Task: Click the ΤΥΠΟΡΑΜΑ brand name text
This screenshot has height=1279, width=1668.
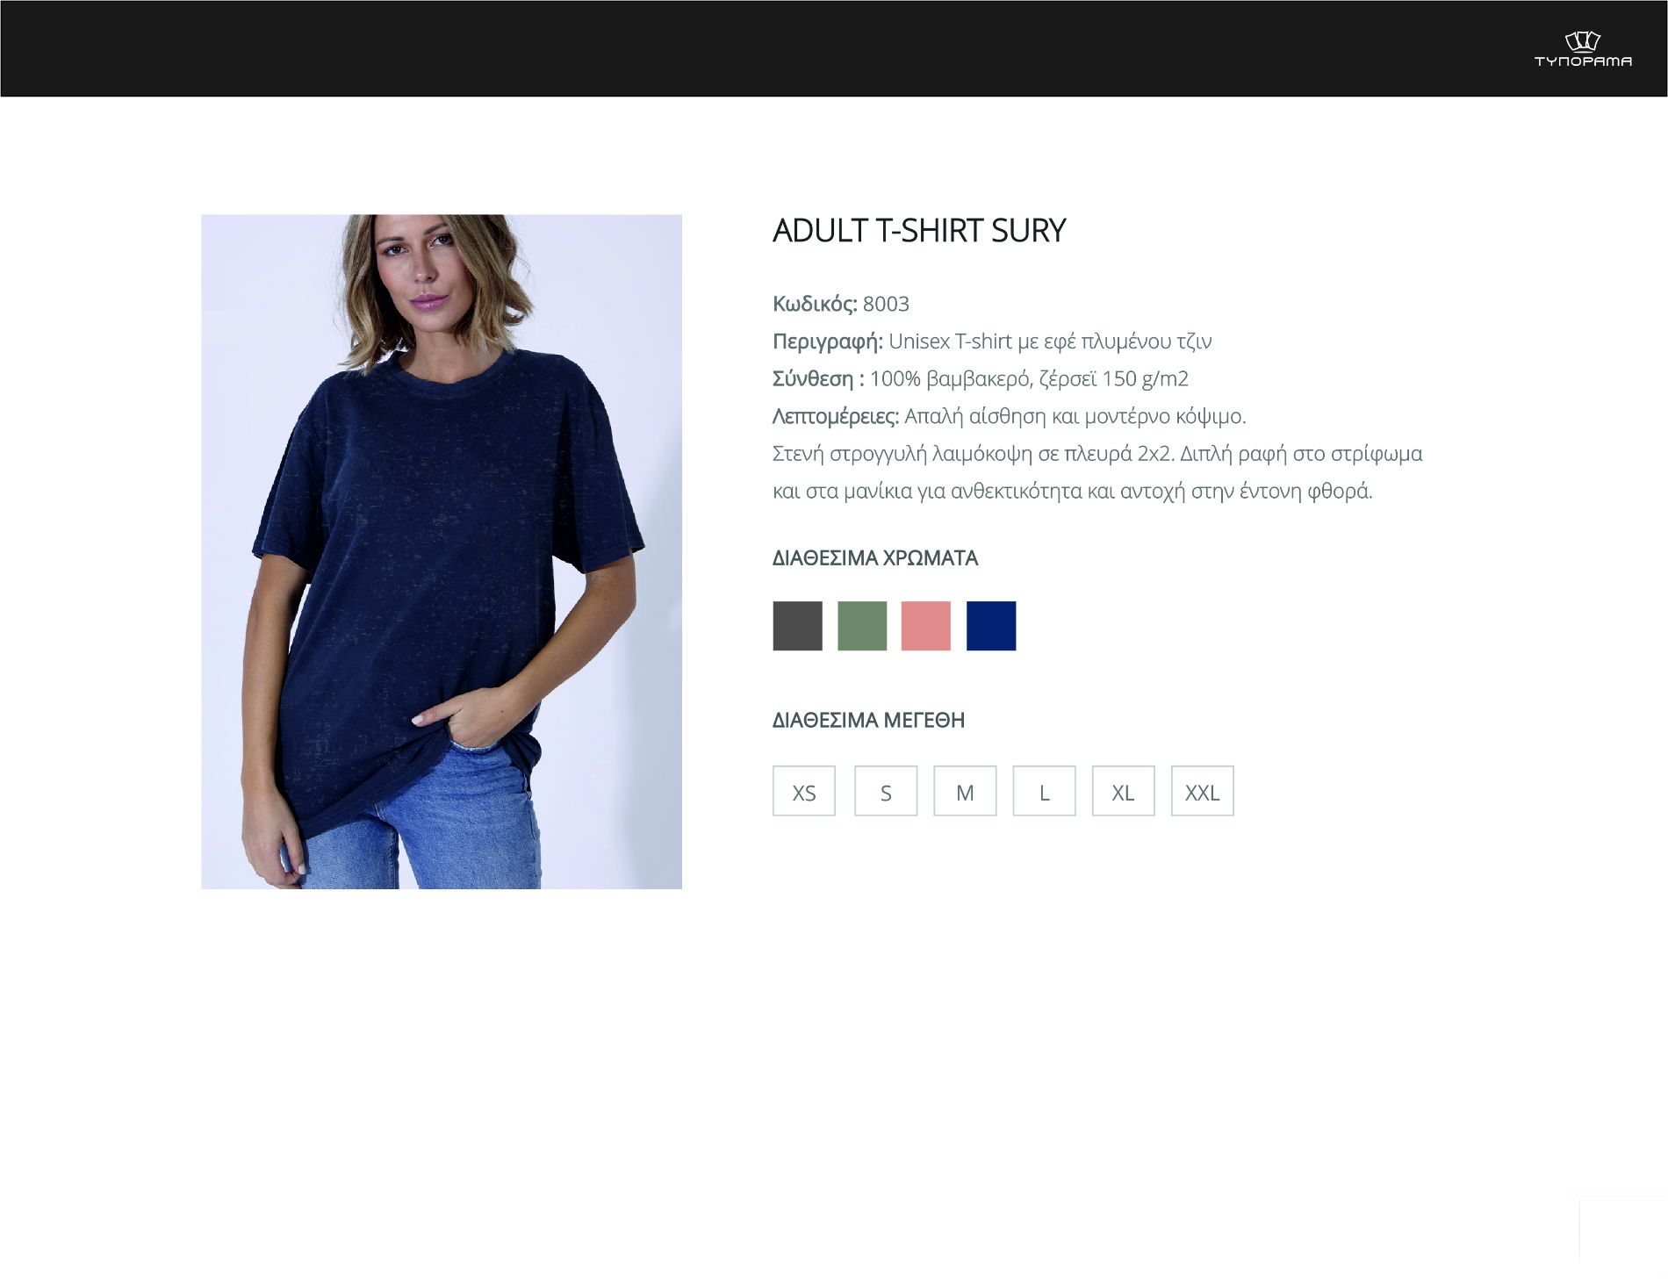Action: [x=1583, y=61]
